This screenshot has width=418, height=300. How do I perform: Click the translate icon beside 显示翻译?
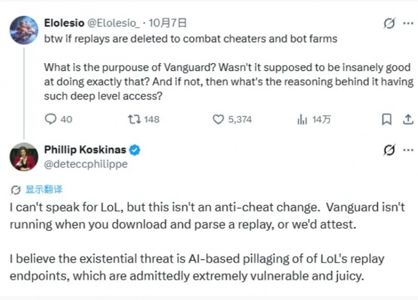click(16, 190)
